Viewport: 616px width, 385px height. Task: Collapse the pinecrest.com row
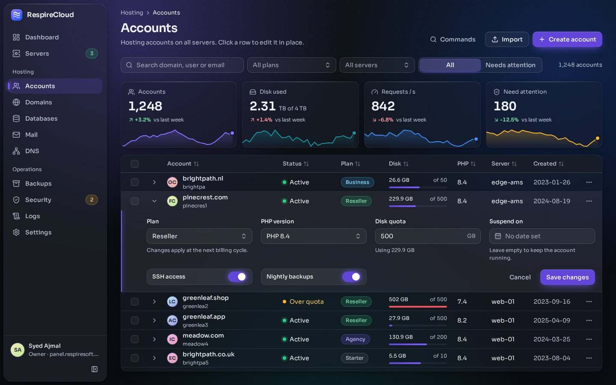(x=154, y=201)
